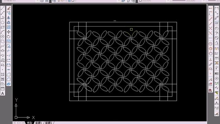
Task: Select the Copy modify tool
Action: coord(9,13)
